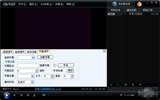Select the 字幕调节 tab
The height and width of the screenshot is (100, 160).
click(x=44, y=52)
